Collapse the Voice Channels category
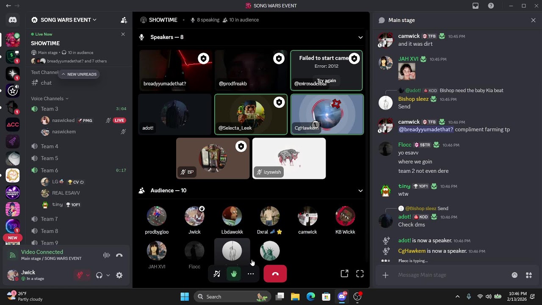The height and width of the screenshot is (305, 542). click(50, 99)
